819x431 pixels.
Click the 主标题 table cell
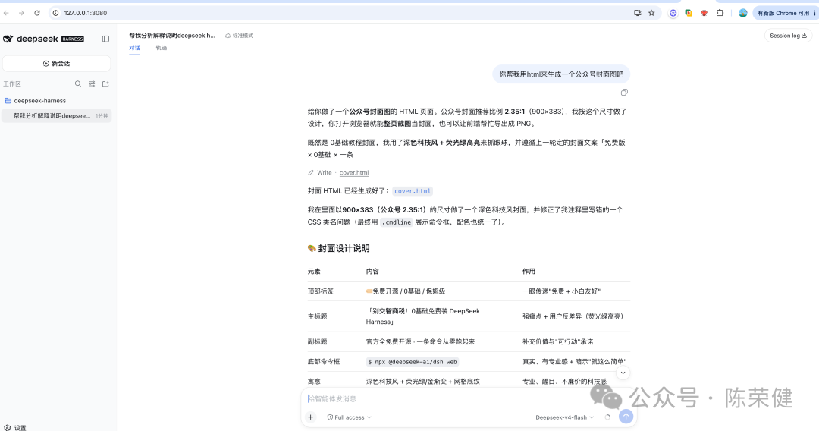317,316
